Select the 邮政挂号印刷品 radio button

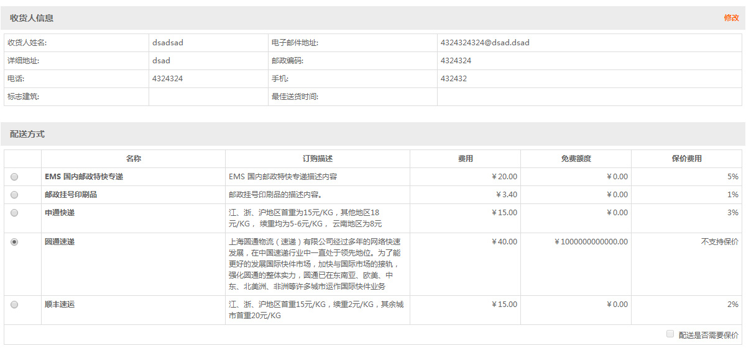click(14, 195)
